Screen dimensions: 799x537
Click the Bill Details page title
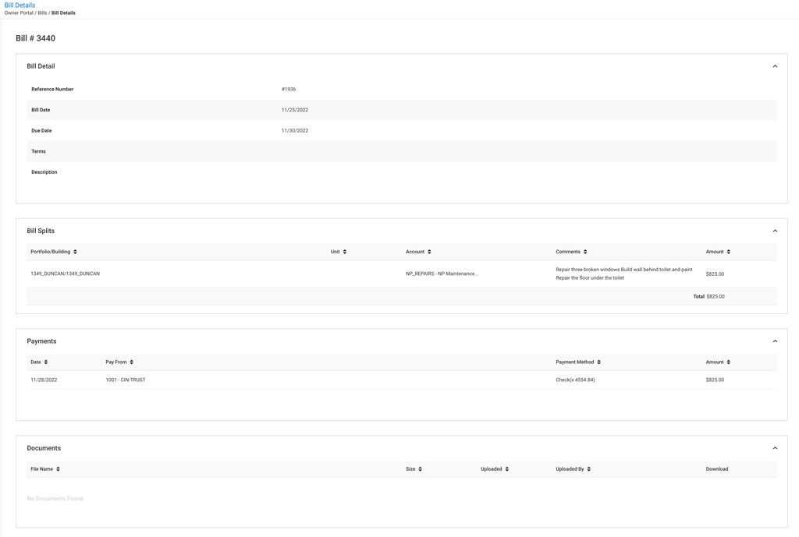click(20, 5)
